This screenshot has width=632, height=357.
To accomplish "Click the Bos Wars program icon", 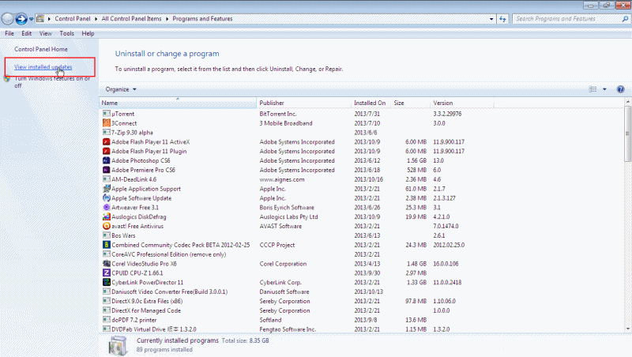I will [x=107, y=235].
